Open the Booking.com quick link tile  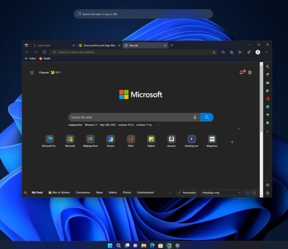[191, 141]
